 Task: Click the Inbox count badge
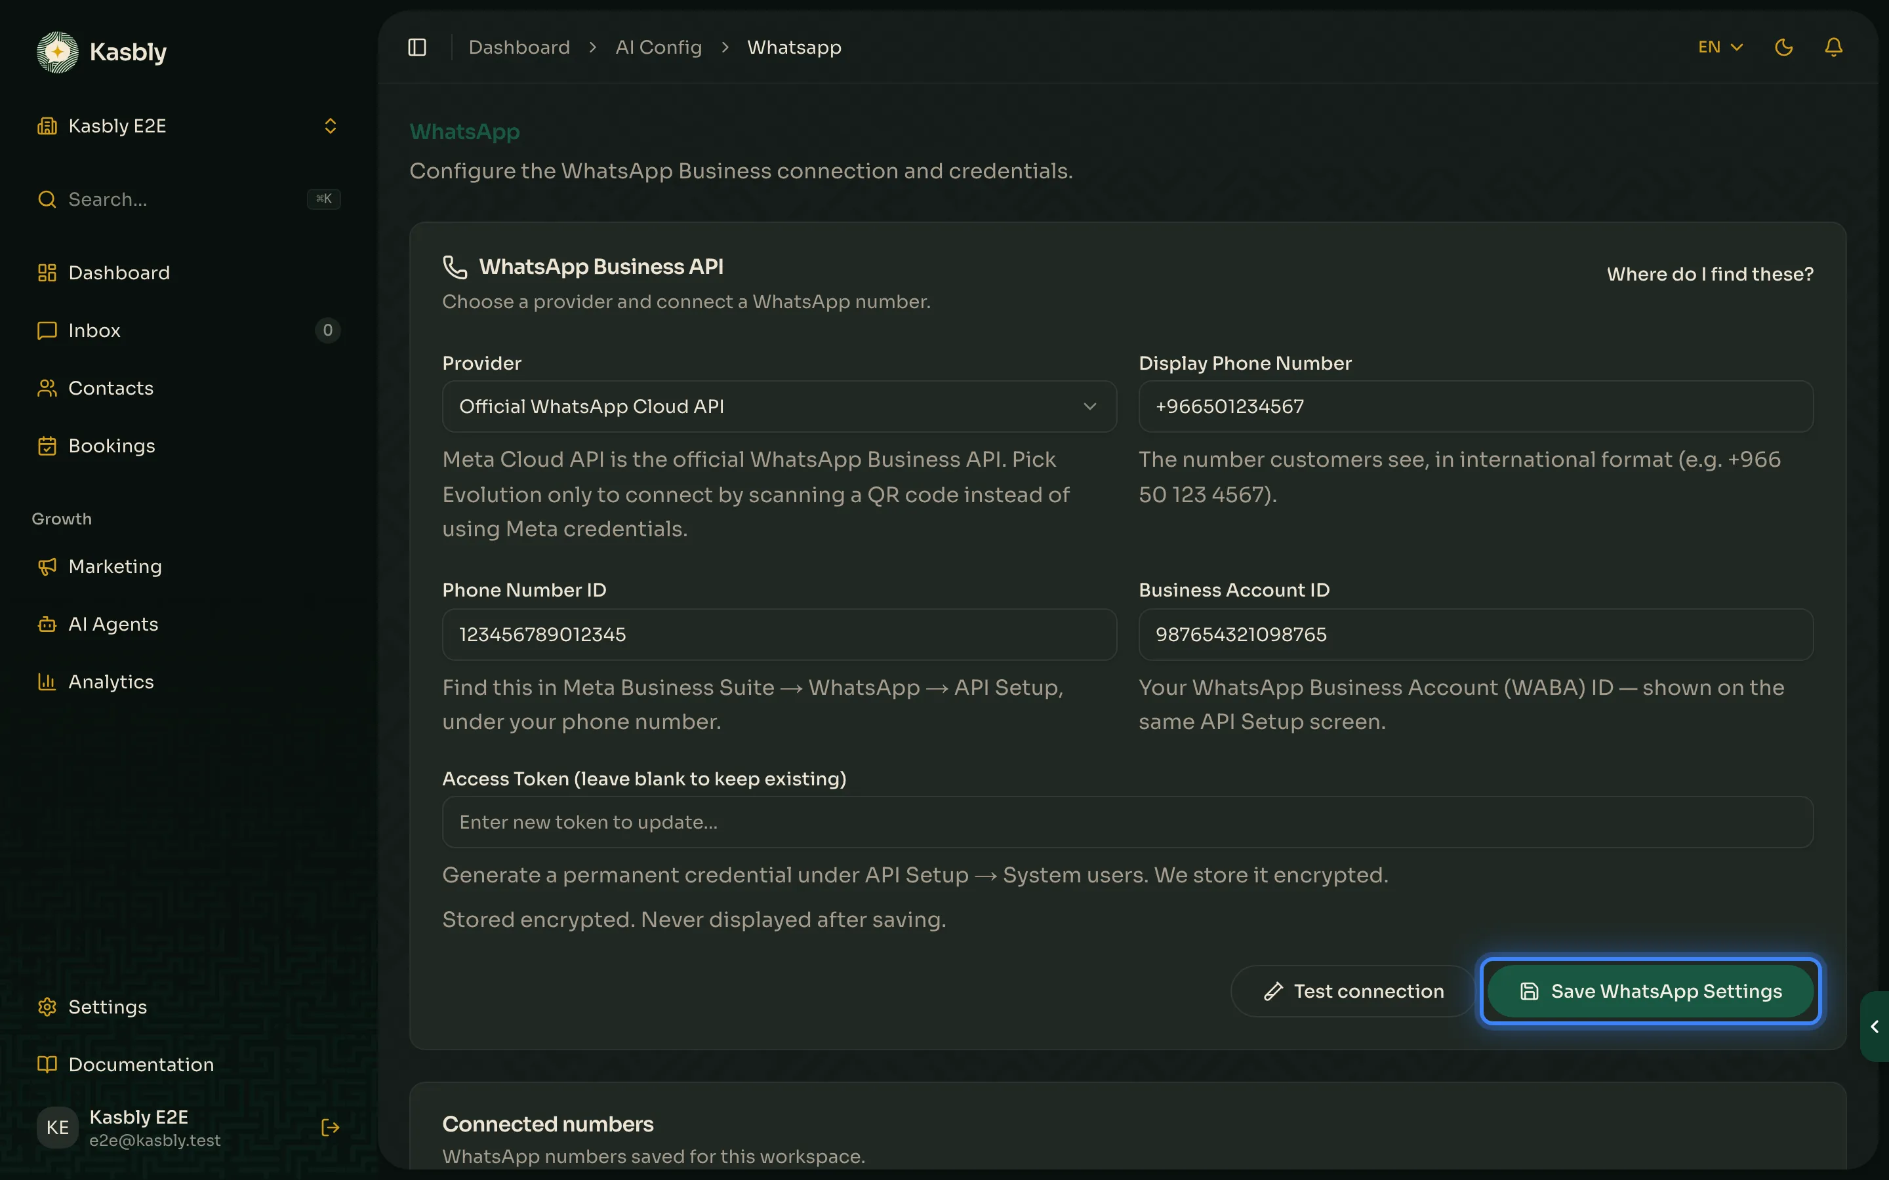point(328,330)
